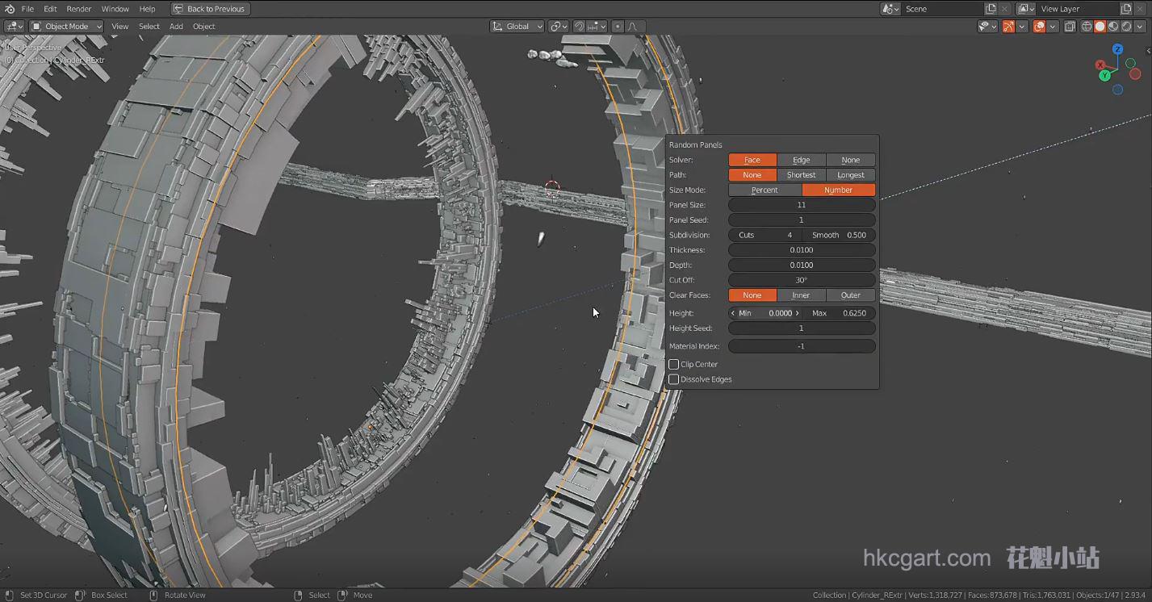Viewport: 1152px width, 602px height.
Task: Open the Window menu
Action: point(115,9)
